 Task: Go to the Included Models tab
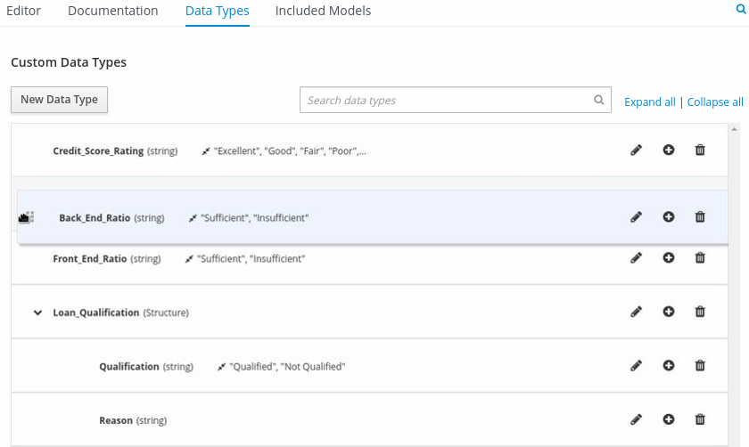pos(323,12)
